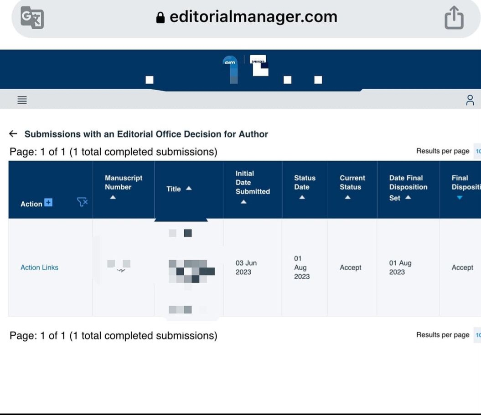Tap the share icon in browser bar
Image resolution: width=481 pixels, height=415 pixels.
click(454, 19)
